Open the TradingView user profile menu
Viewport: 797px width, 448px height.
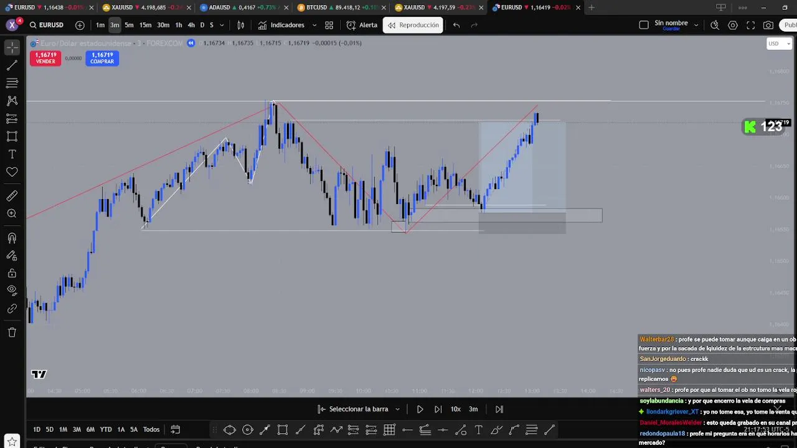(x=12, y=25)
